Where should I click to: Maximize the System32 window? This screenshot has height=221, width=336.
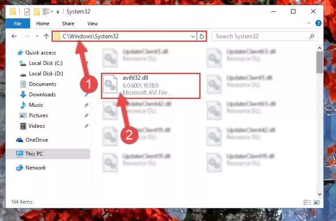[x=293, y=11]
